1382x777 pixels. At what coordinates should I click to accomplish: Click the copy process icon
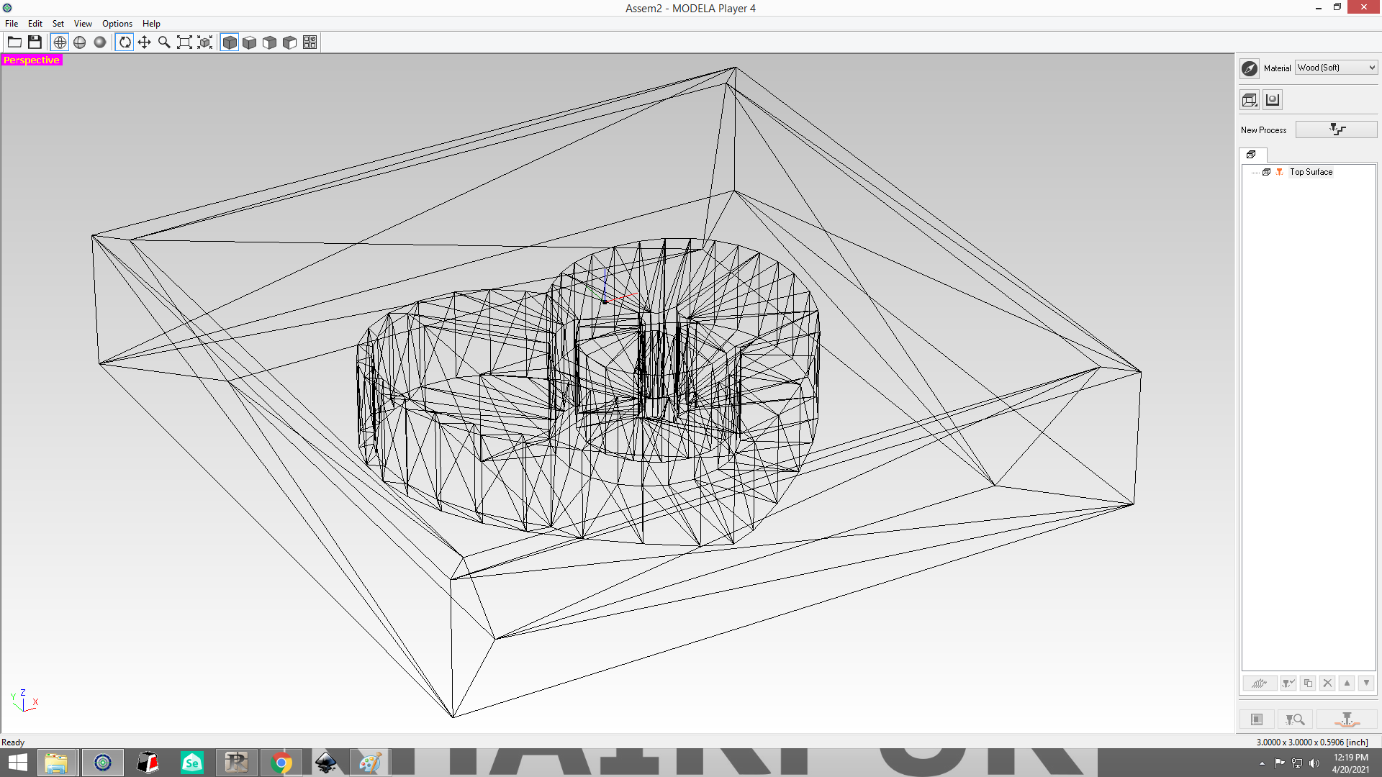[1308, 683]
